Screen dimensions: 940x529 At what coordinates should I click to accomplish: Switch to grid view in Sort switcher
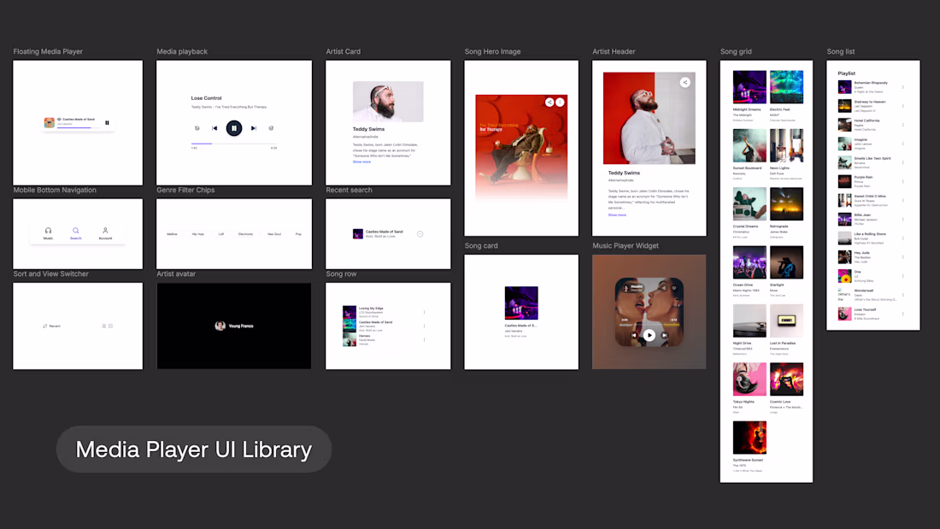click(110, 326)
